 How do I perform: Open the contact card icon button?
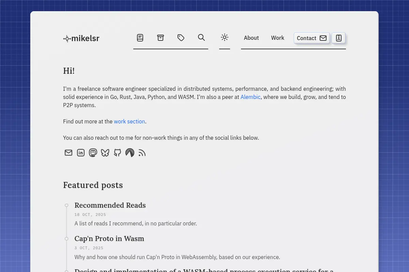click(x=338, y=38)
